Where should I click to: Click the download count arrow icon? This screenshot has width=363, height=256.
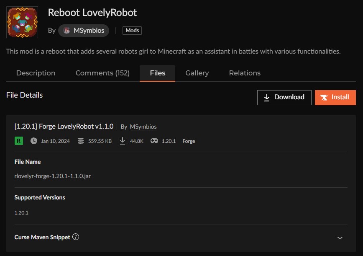point(123,141)
